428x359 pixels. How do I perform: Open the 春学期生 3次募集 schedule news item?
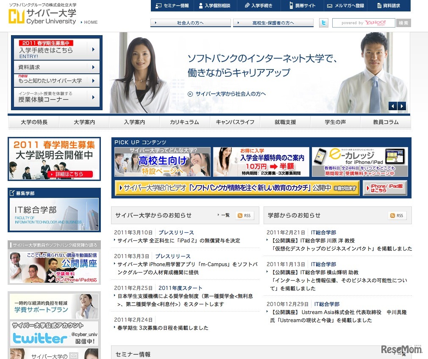[163, 328]
